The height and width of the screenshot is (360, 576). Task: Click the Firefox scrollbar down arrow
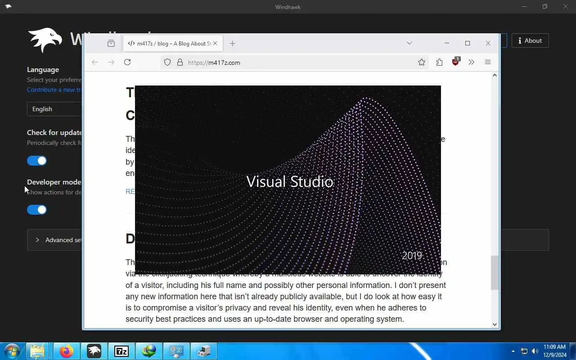pos(495,324)
